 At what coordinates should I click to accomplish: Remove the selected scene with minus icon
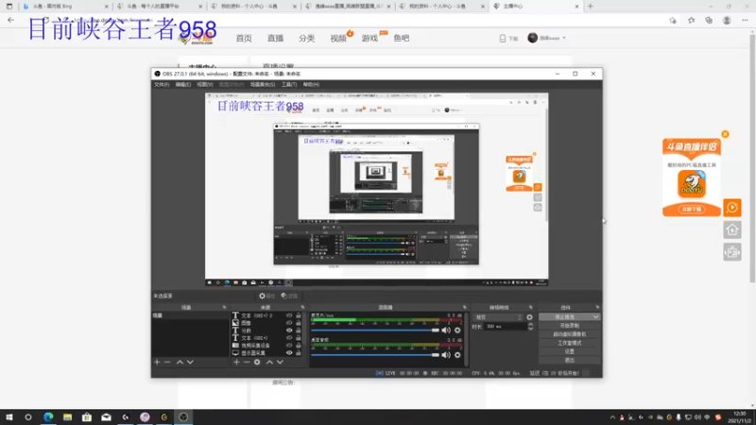click(167, 362)
